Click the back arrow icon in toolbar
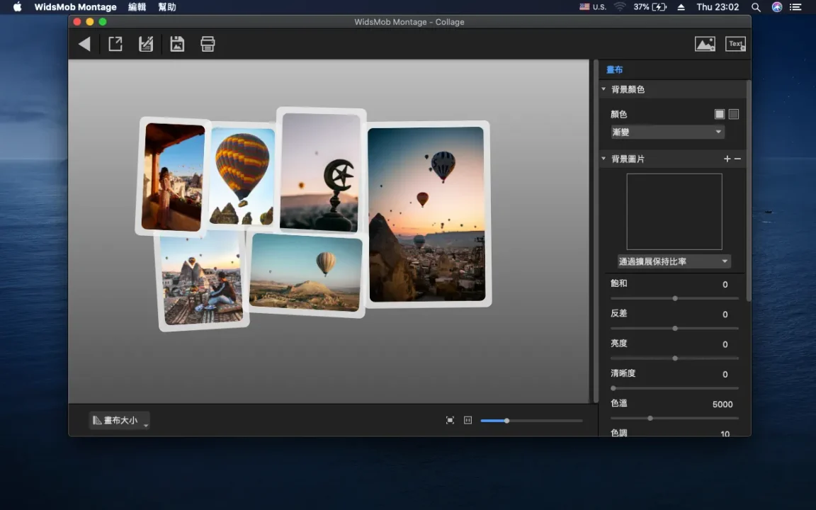The image size is (816, 510). pyautogui.click(x=84, y=44)
